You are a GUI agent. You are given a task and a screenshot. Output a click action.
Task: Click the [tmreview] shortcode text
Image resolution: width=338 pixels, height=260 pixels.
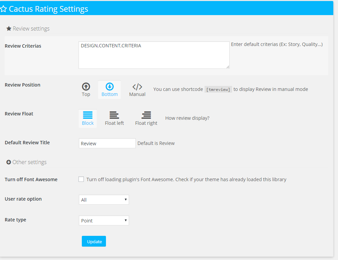coord(218,89)
